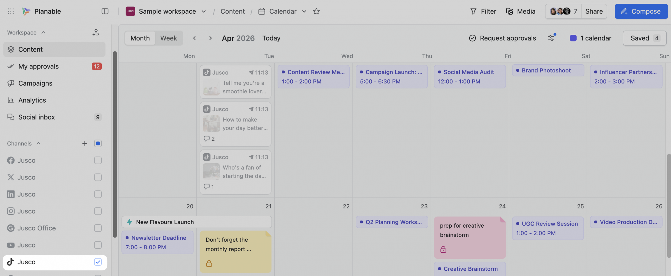Check the Jusco Office channel checkbox
The height and width of the screenshot is (276, 671).
(x=98, y=228)
